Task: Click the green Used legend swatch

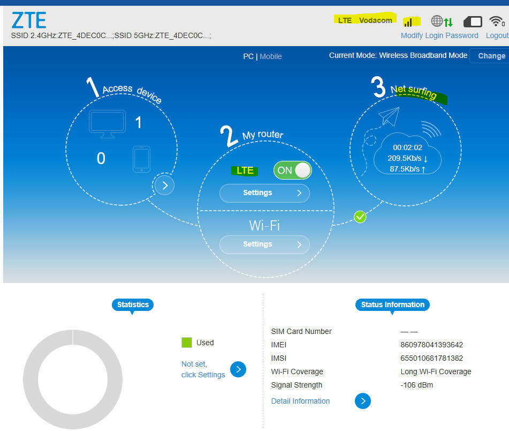Action: pyautogui.click(x=186, y=342)
